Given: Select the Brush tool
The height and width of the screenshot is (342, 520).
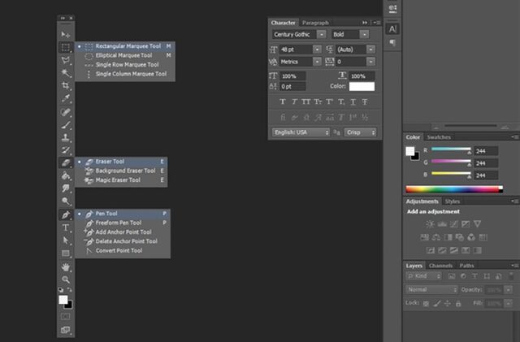Looking at the screenshot, I should pyautogui.click(x=66, y=125).
